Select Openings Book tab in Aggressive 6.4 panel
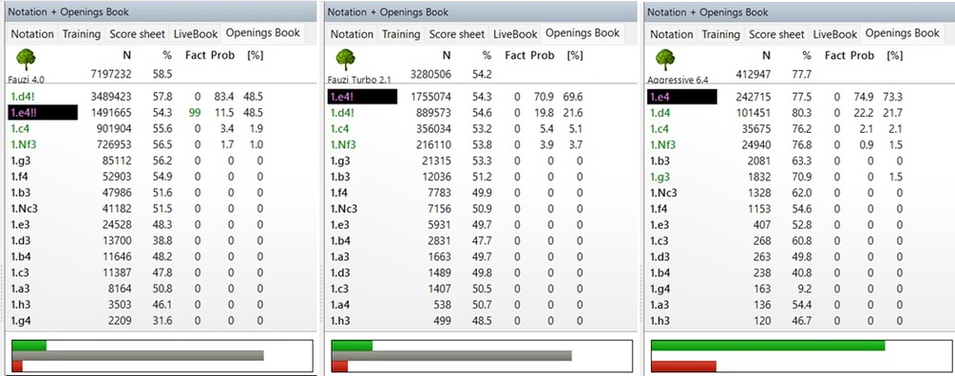The width and height of the screenshot is (955, 376). pos(903,33)
